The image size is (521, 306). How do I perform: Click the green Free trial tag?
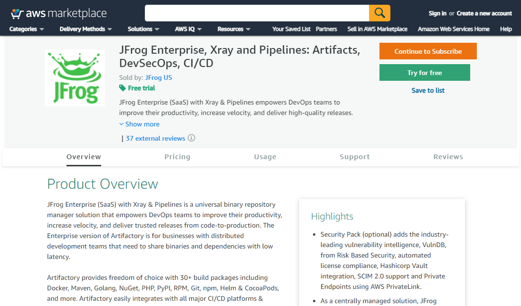[137, 88]
